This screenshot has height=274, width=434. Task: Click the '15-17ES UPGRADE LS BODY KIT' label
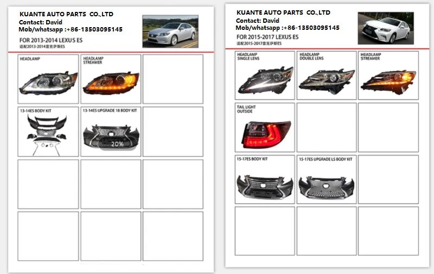[326, 159]
